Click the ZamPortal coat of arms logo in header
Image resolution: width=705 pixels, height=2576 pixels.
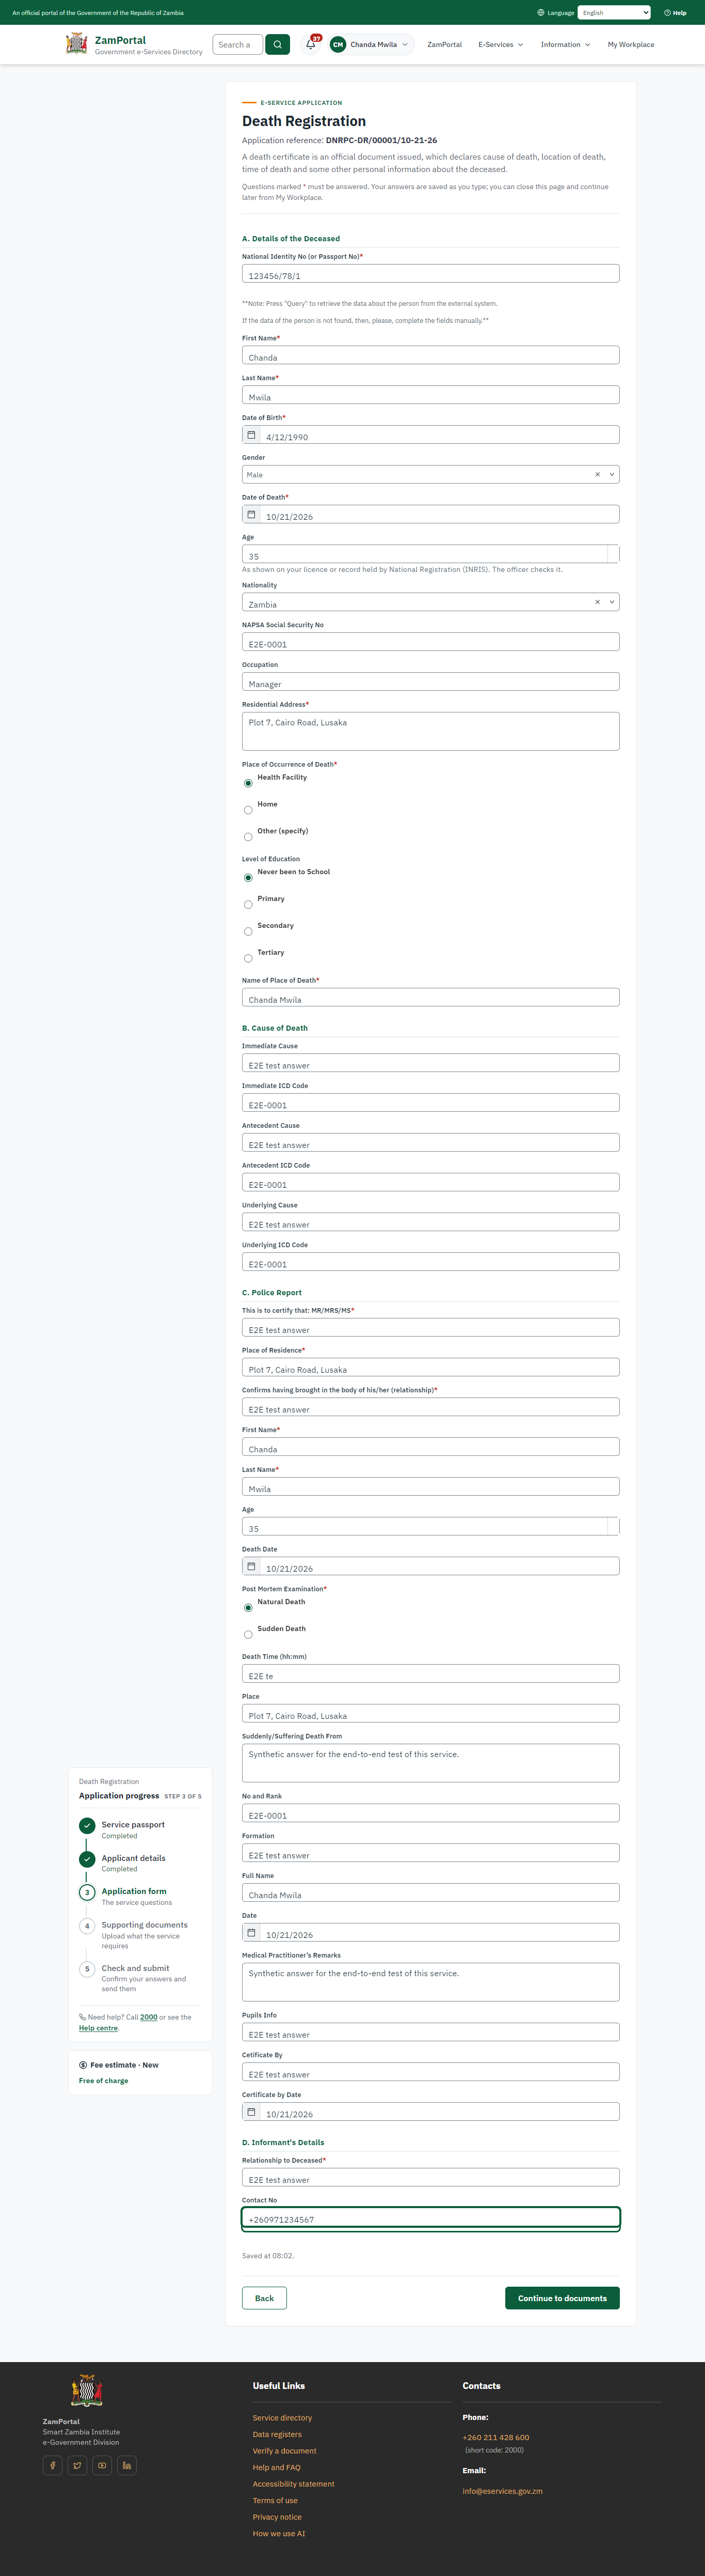click(77, 44)
